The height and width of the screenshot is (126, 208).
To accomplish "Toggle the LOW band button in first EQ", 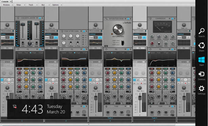I will (x=19, y=69).
